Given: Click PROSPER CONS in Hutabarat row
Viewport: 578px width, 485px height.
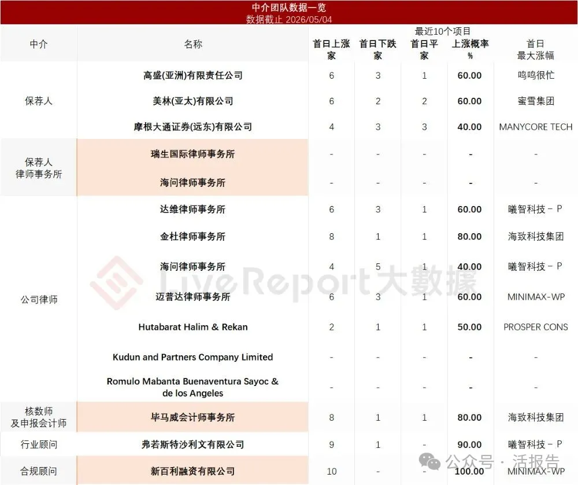Looking at the screenshot, I should 536,327.
